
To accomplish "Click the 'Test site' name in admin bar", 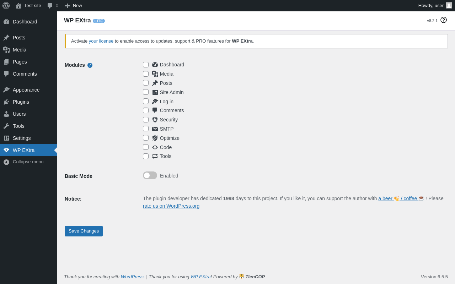I will (x=33, y=6).
